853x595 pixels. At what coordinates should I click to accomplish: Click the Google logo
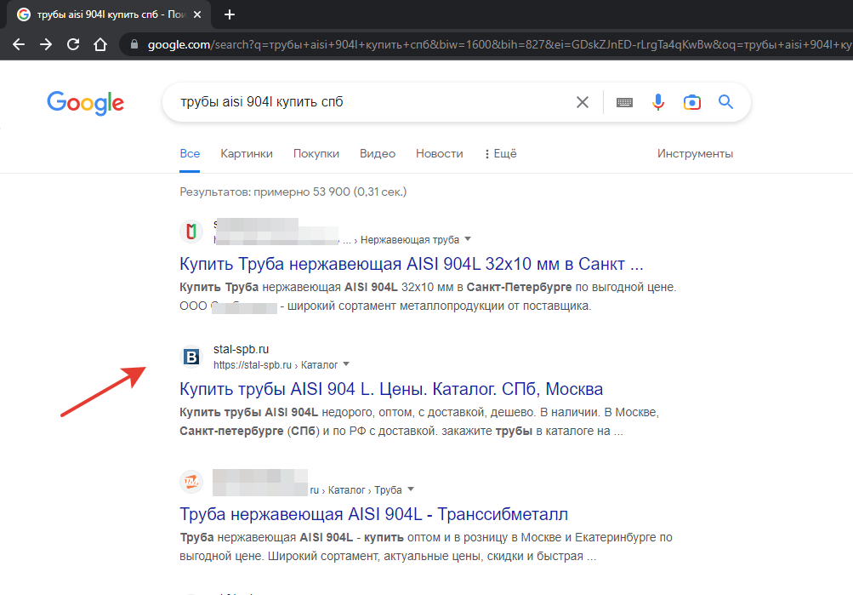85,103
